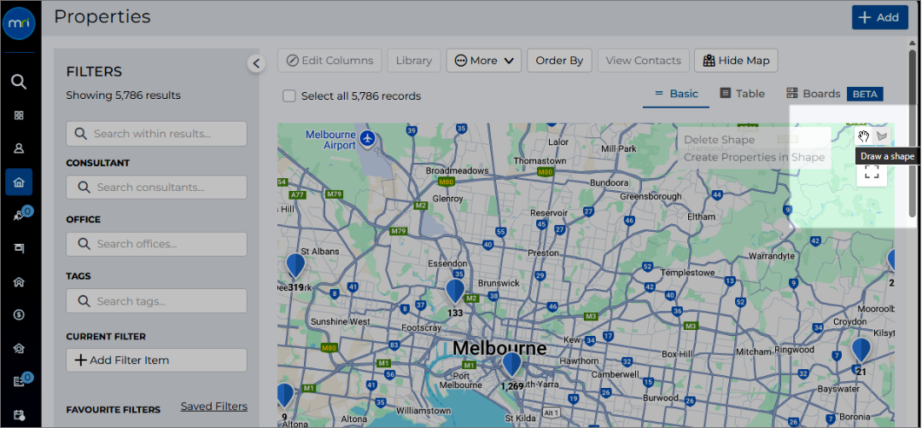Click the Search offices field
The height and width of the screenshot is (428, 922).
coord(156,244)
